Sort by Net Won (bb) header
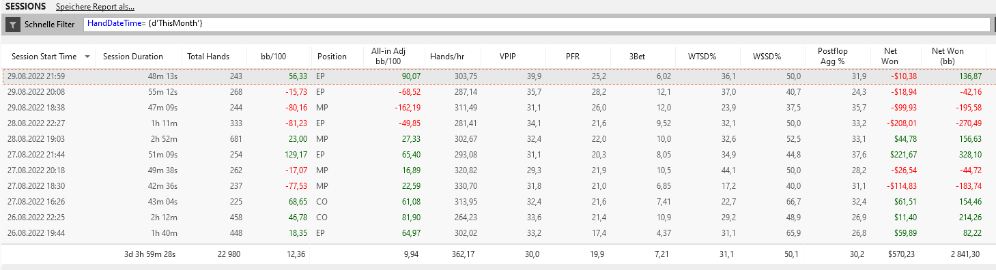The height and width of the screenshot is (270, 996). point(946,56)
